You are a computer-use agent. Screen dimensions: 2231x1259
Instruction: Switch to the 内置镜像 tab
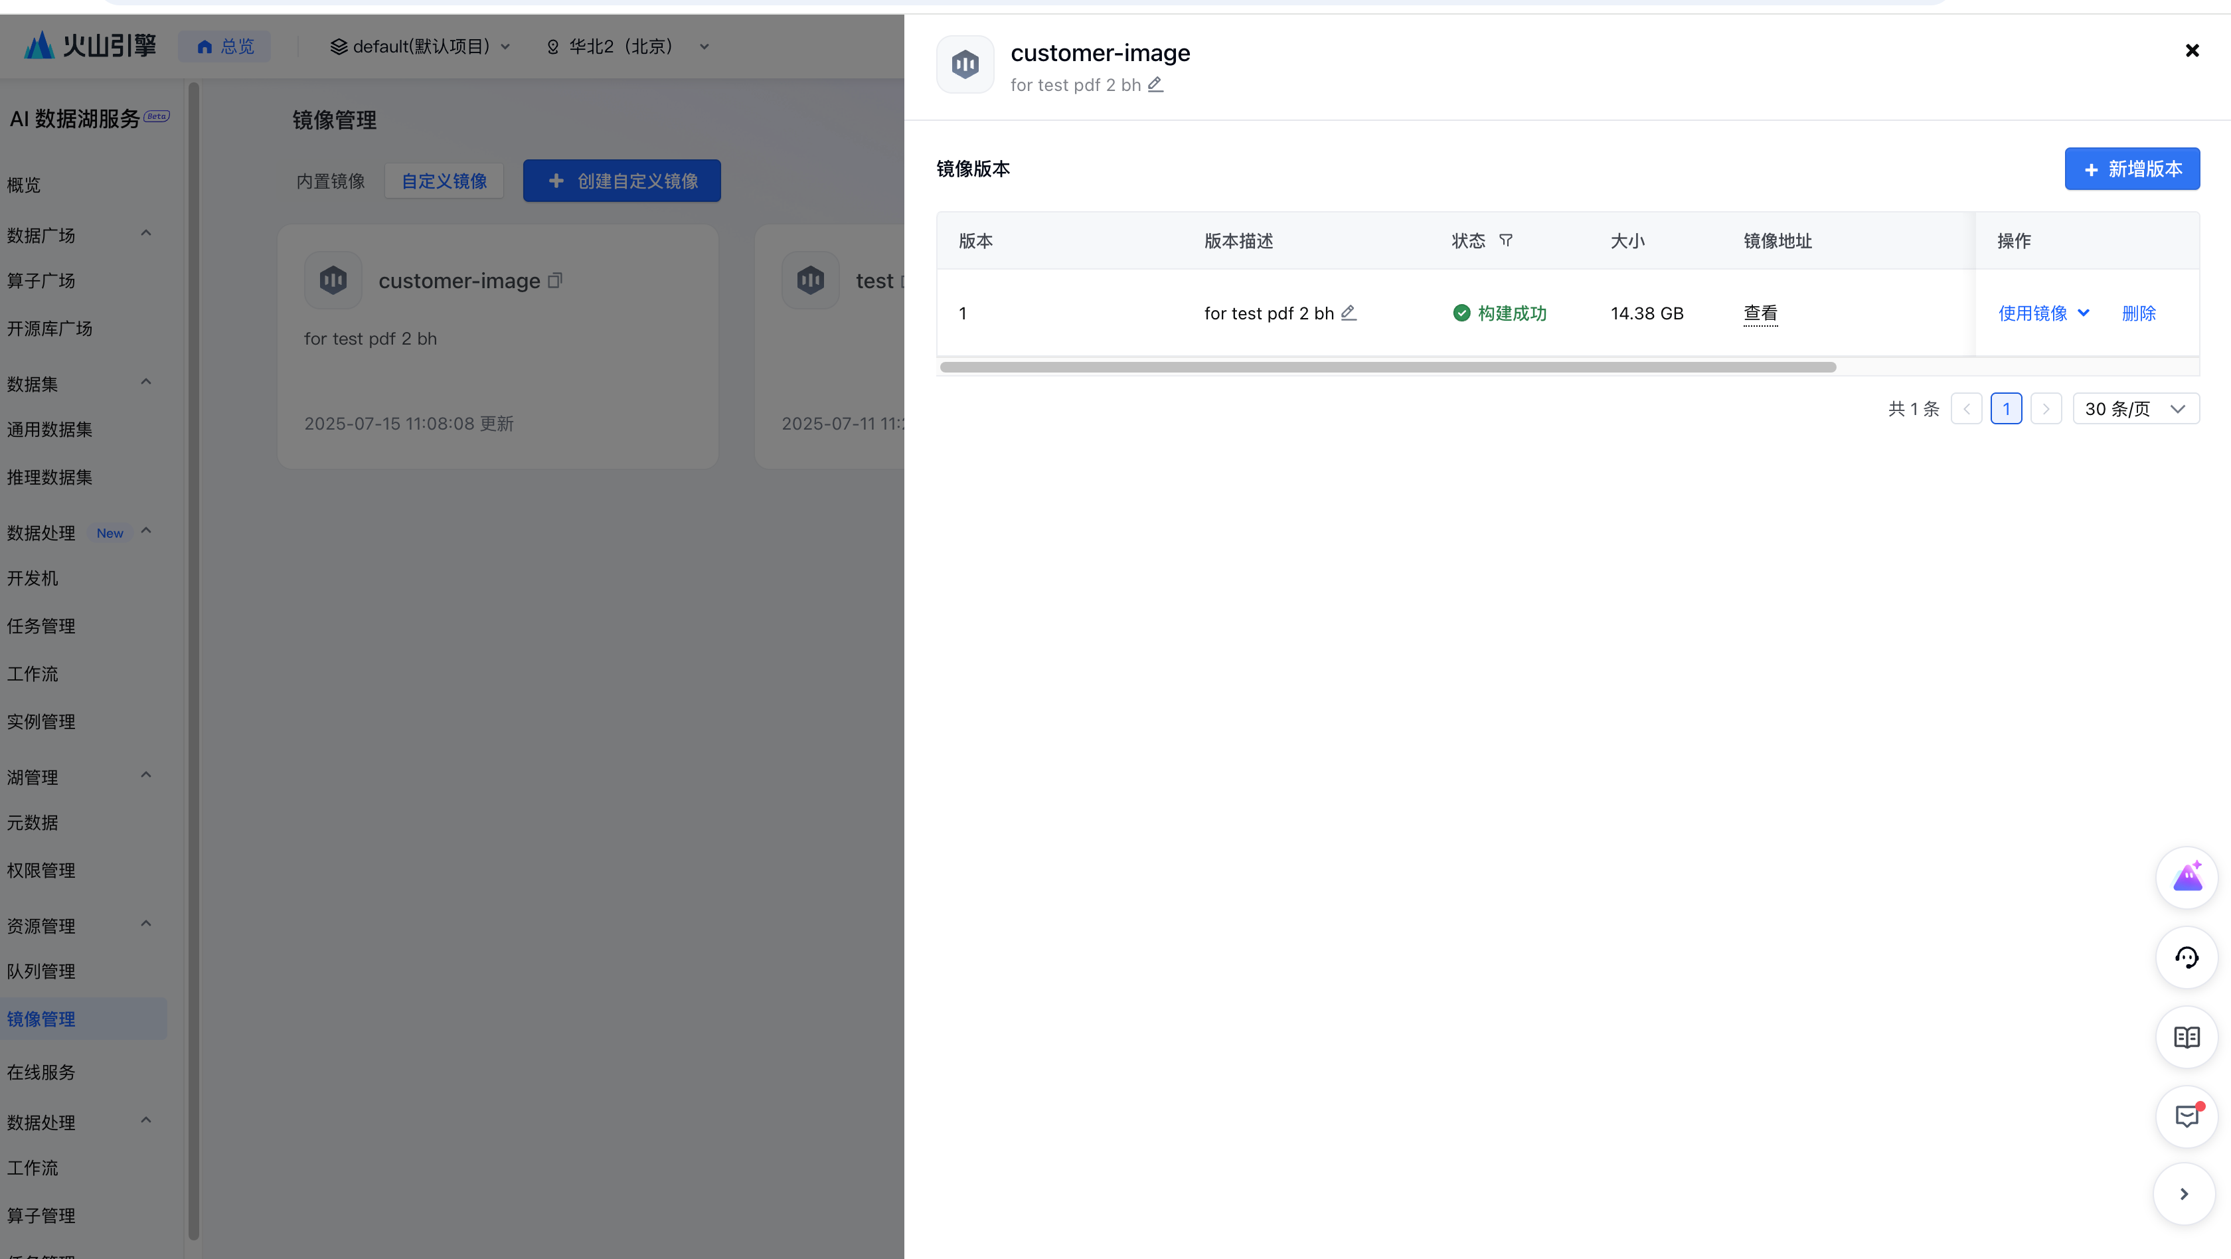pyautogui.click(x=331, y=181)
